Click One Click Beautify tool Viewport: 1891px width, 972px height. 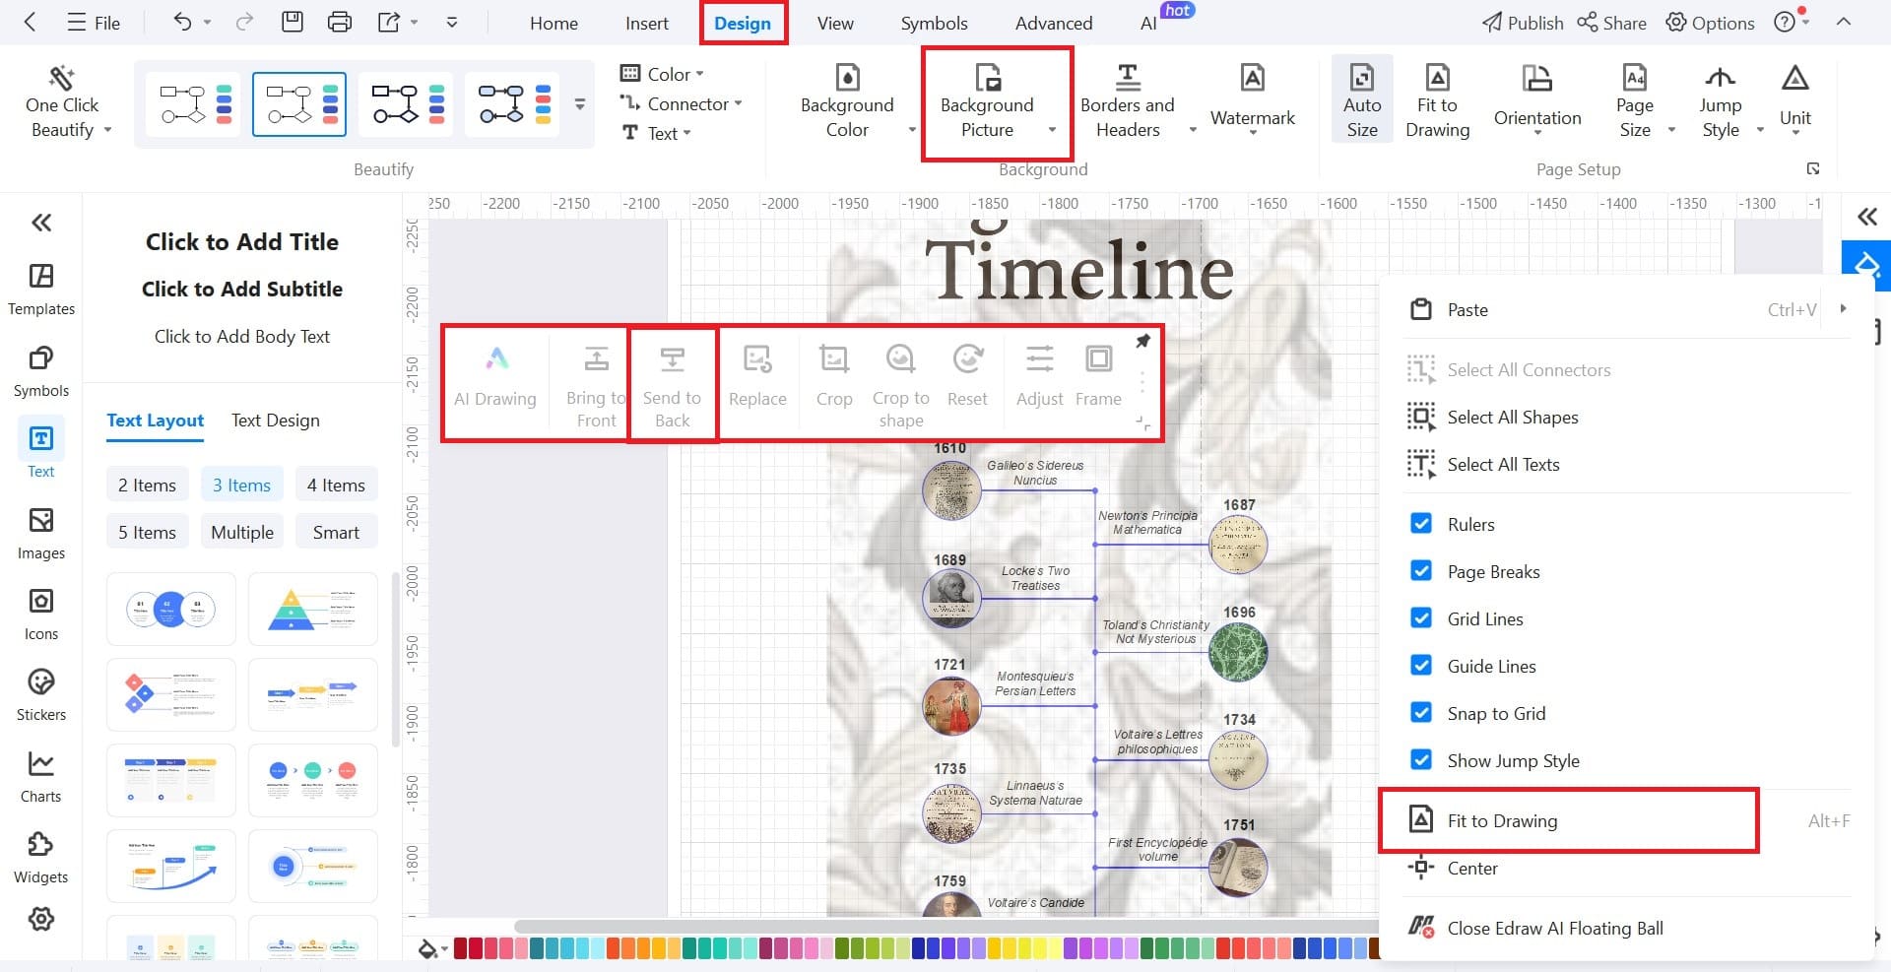(x=63, y=102)
